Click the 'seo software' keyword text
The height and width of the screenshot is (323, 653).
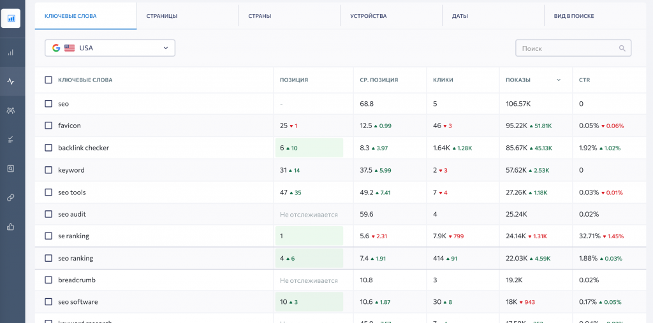(78, 302)
